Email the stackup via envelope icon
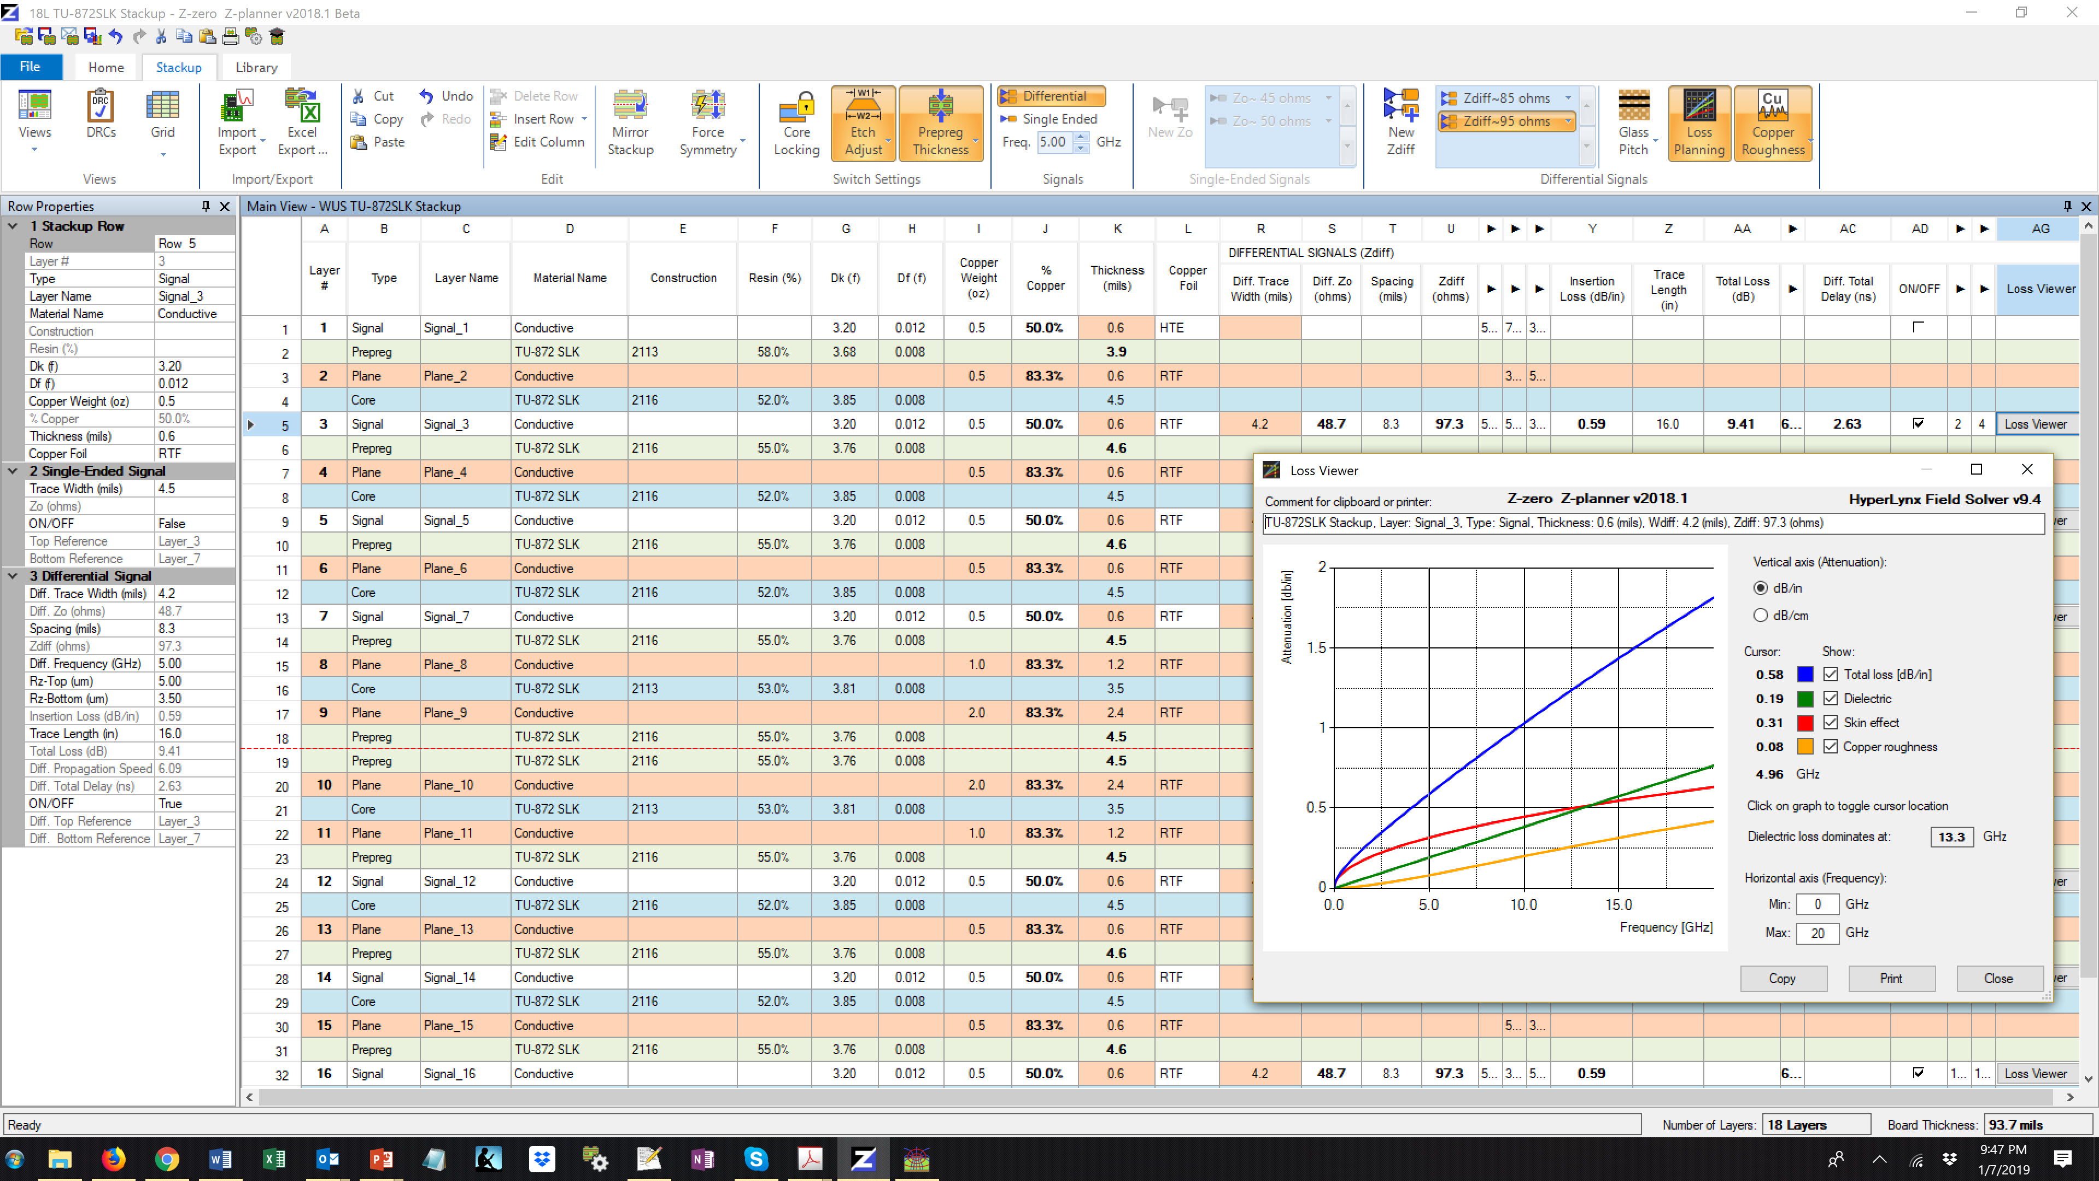This screenshot has height=1181, width=2099. click(x=69, y=37)
